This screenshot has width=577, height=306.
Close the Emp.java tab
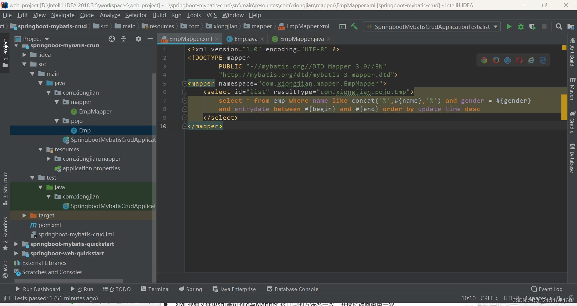pyautogui.click(x=262, y=39)
